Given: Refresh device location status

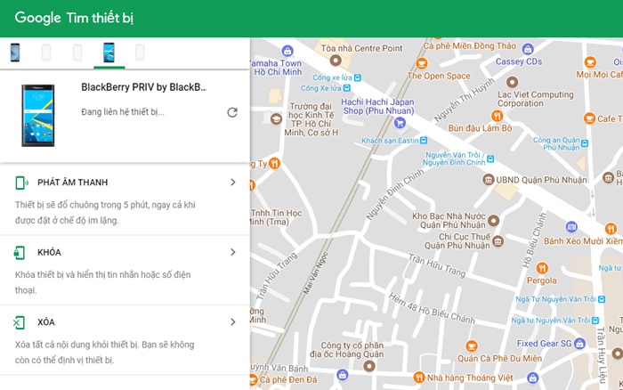Looking at the screenshot, I should (232, 112).
